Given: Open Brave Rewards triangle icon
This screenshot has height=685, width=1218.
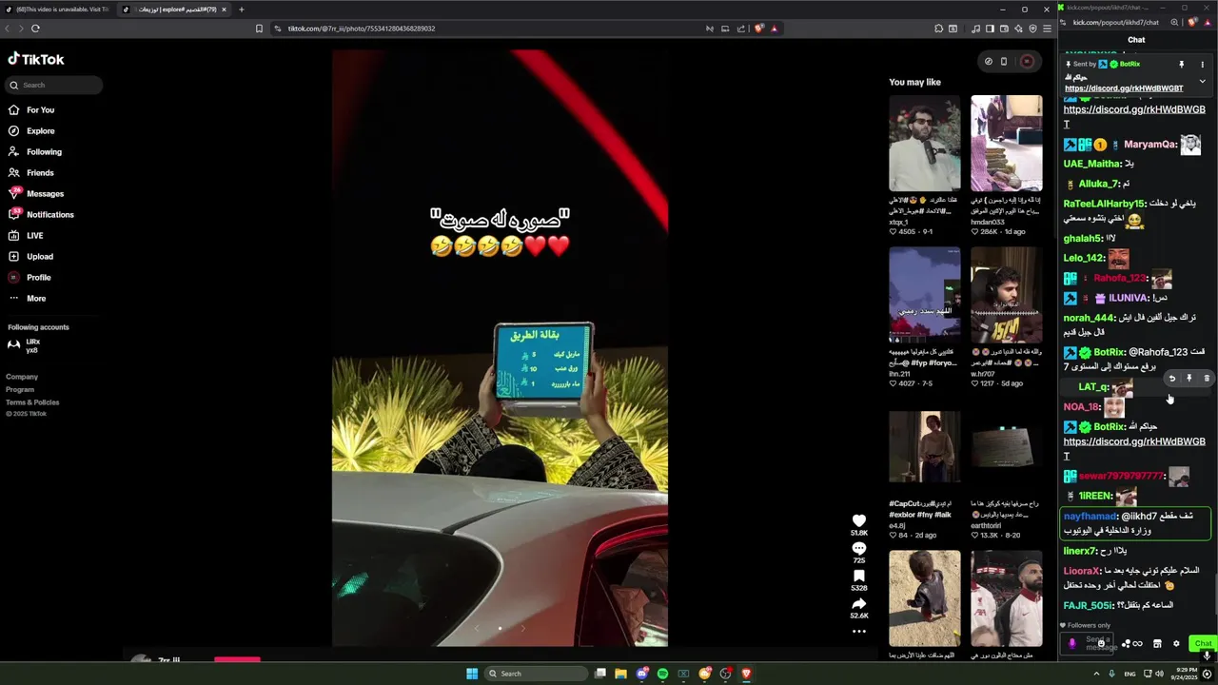Looking at the screenshot, I should (774, 29).
